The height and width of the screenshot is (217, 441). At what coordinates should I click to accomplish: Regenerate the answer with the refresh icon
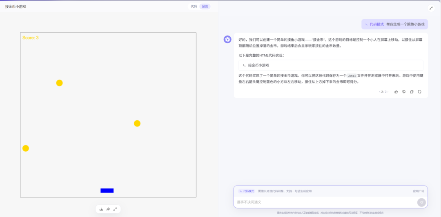[x=420, y=92]
